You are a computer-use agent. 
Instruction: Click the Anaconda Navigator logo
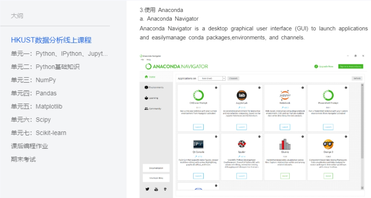177,66
